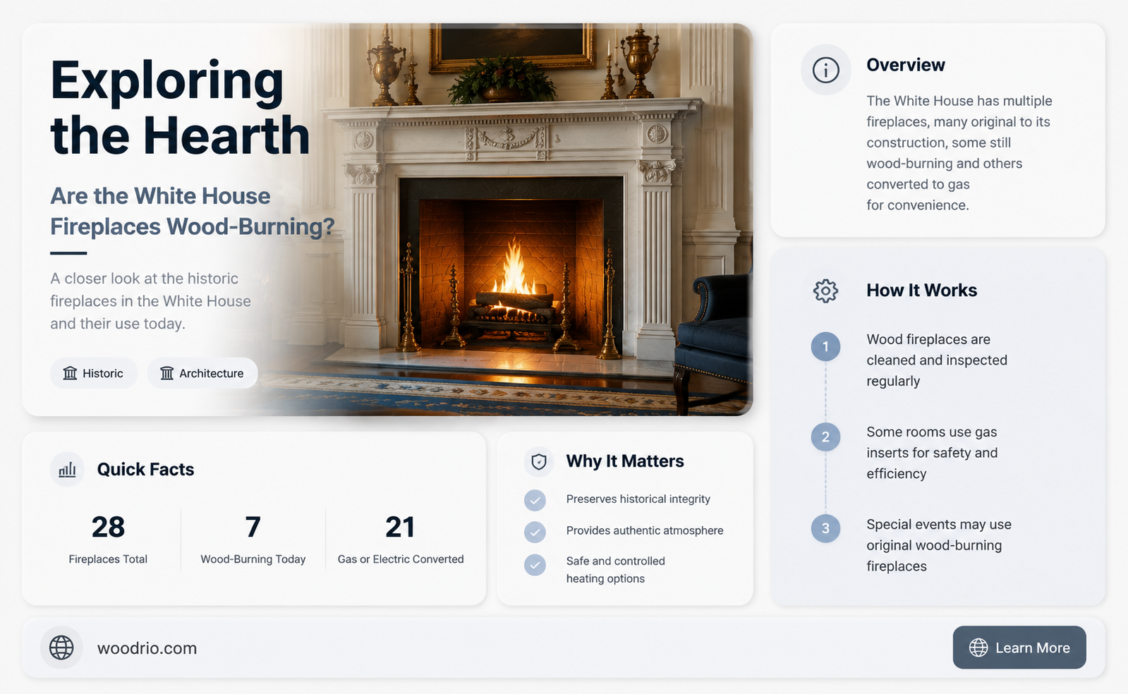Click the Why It Matters shield icon
Image resolution: width=1128 pixels, height=694 pixels.
click(539, 462)
